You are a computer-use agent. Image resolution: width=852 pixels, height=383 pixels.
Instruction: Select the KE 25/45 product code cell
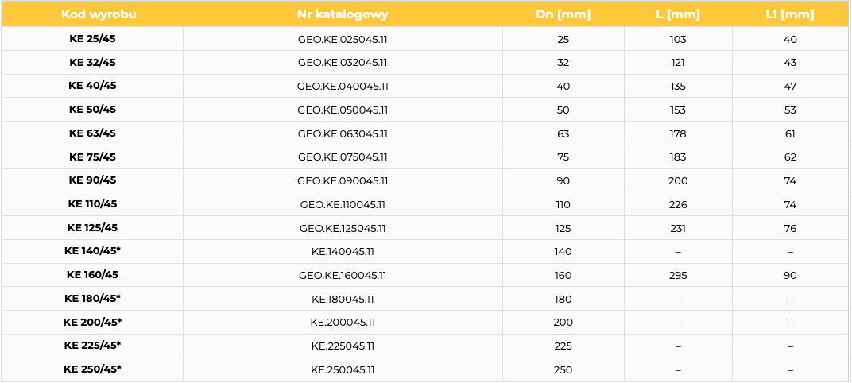pos(92,39)
